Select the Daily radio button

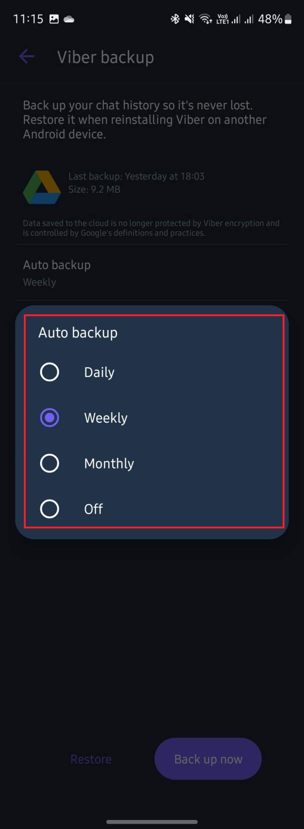point(50,372)
